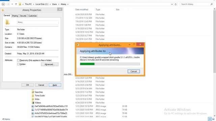Select the Urdu folder
Screen dimensions: 216x121
click(x=37, y=99)
